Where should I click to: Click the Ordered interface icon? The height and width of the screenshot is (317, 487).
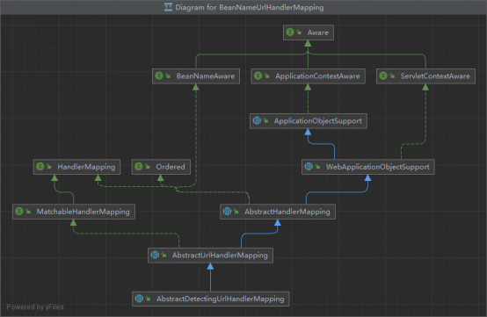tap(139, 166)
